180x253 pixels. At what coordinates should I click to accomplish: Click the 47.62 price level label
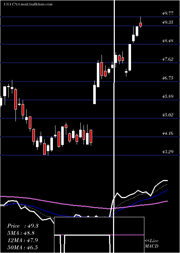pyautogui.click(x=168, y=59)
